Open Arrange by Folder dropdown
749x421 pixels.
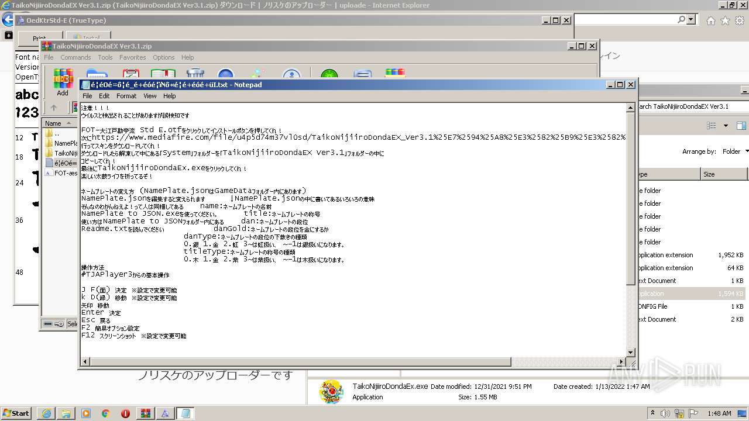point(735,151)
